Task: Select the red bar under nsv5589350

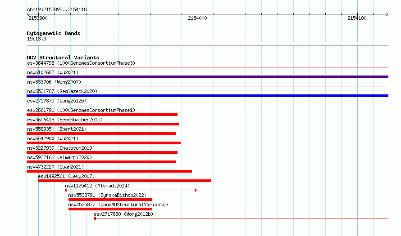Action: point(101,134)
